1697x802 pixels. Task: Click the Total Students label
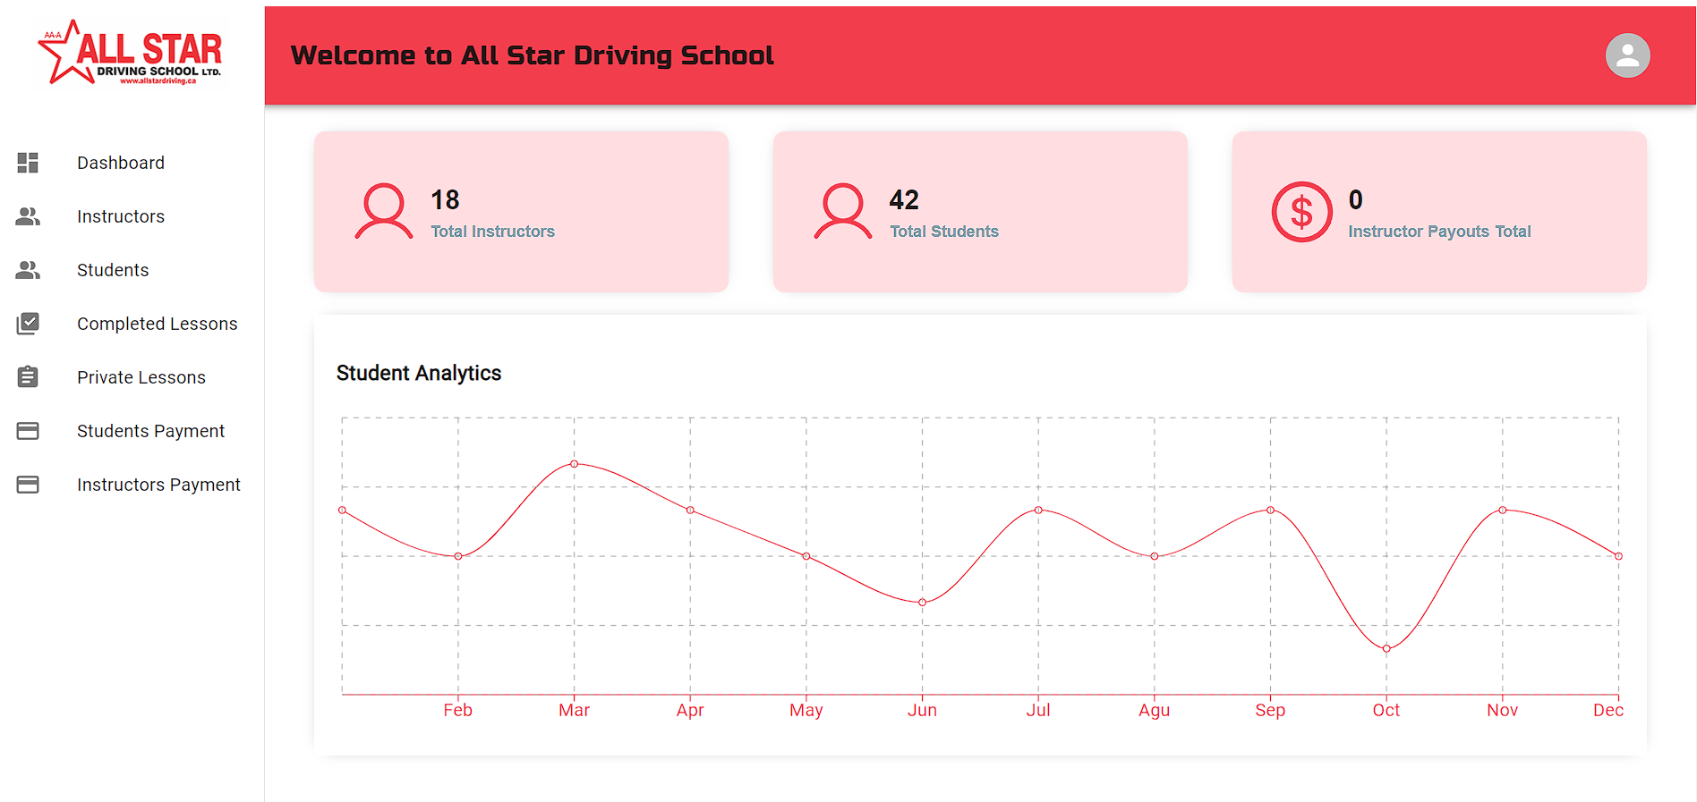coord(943,232)
